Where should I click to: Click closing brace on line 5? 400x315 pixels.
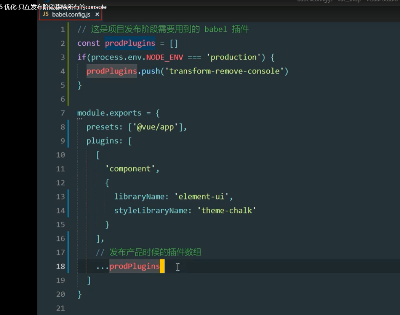click(x=80, y=85)
